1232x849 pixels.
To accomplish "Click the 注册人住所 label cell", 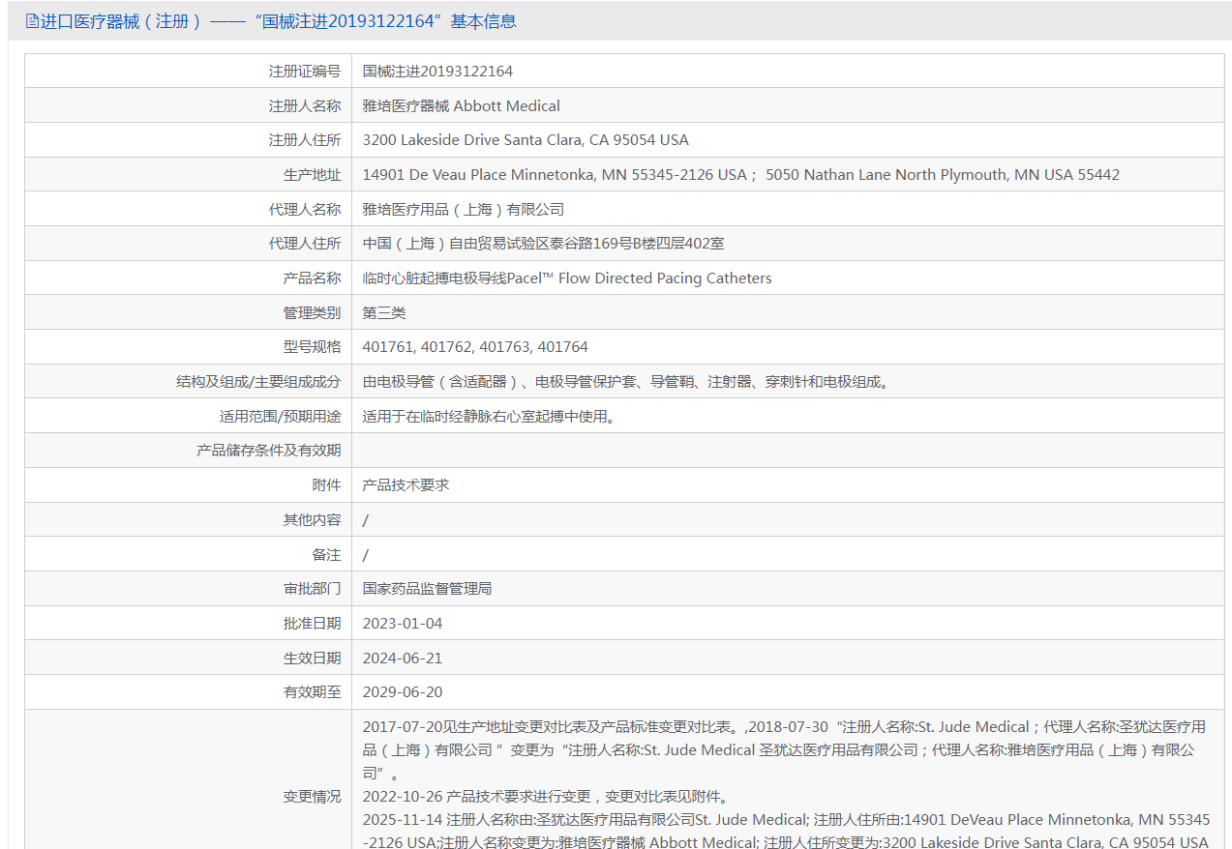I will tap(189, 140).
